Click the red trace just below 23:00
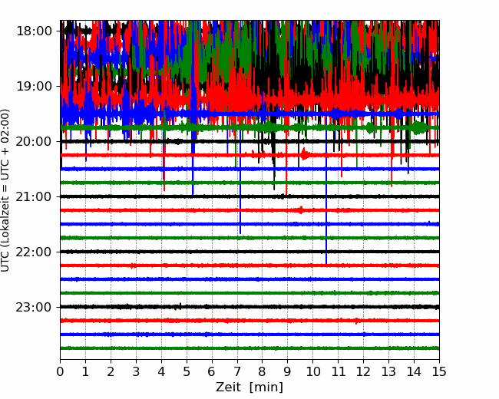 coord(249,321)
